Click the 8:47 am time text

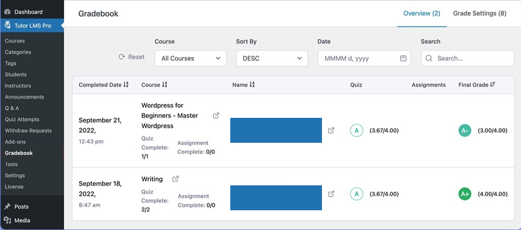click(90, 205)
